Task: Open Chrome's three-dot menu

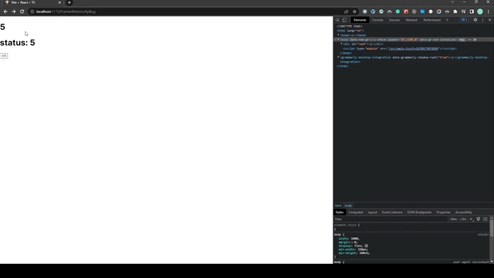Action: coord(488,12)
